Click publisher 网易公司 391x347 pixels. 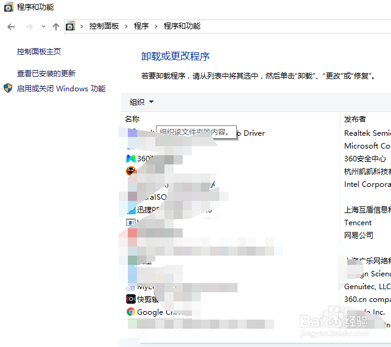tap(359, 235)
